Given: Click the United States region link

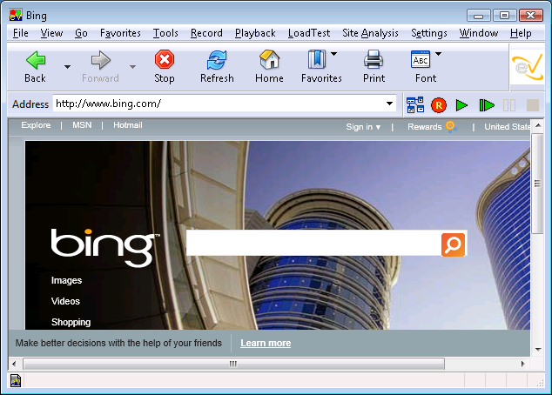Looking at the screenshot, I should coord(508,127).
